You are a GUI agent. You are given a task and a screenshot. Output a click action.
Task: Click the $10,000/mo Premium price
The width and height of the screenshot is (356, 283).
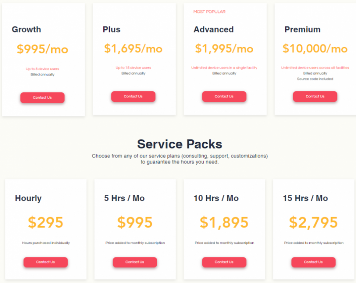pos(315,48)
